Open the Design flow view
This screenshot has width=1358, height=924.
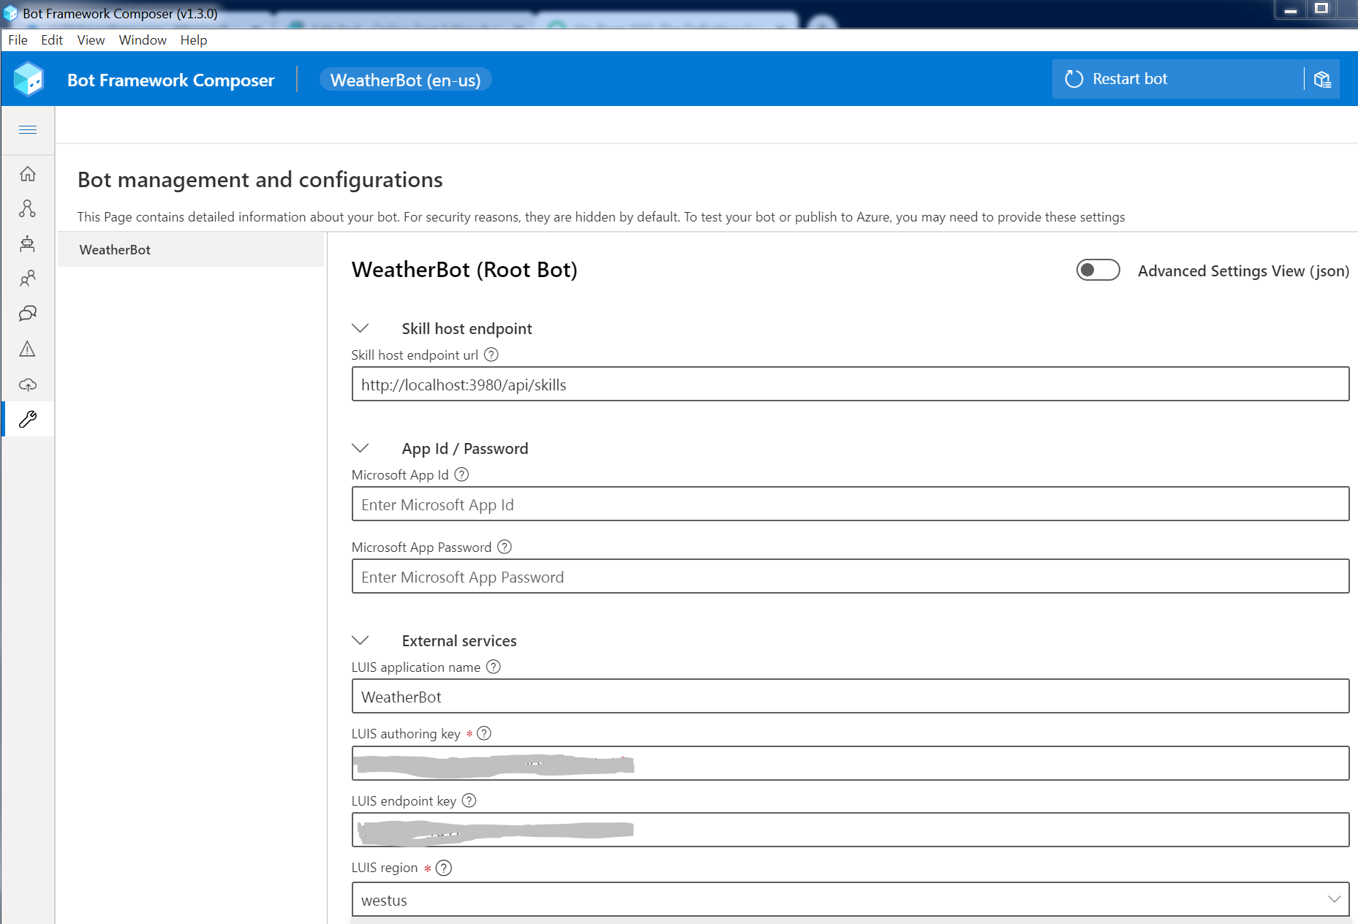click(x=28, y=209)
